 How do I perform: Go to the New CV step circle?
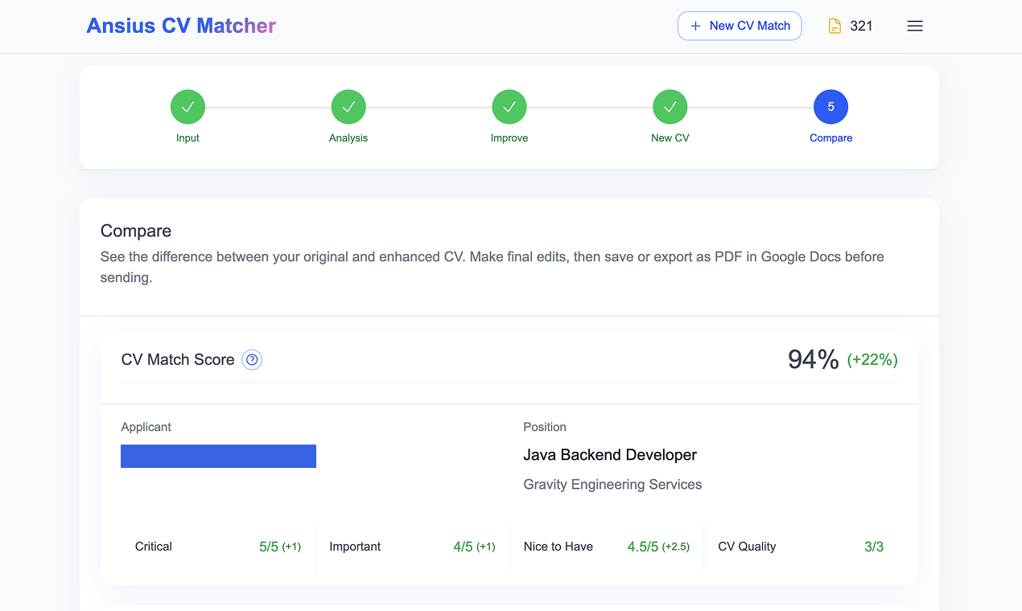(670, 107)
